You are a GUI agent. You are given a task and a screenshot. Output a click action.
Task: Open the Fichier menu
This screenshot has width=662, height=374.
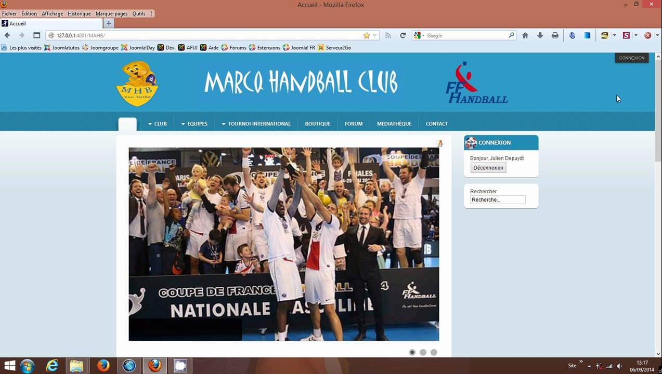click(9, 14)
